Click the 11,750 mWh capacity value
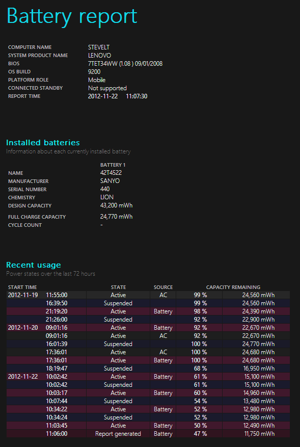 pos(259,434)
